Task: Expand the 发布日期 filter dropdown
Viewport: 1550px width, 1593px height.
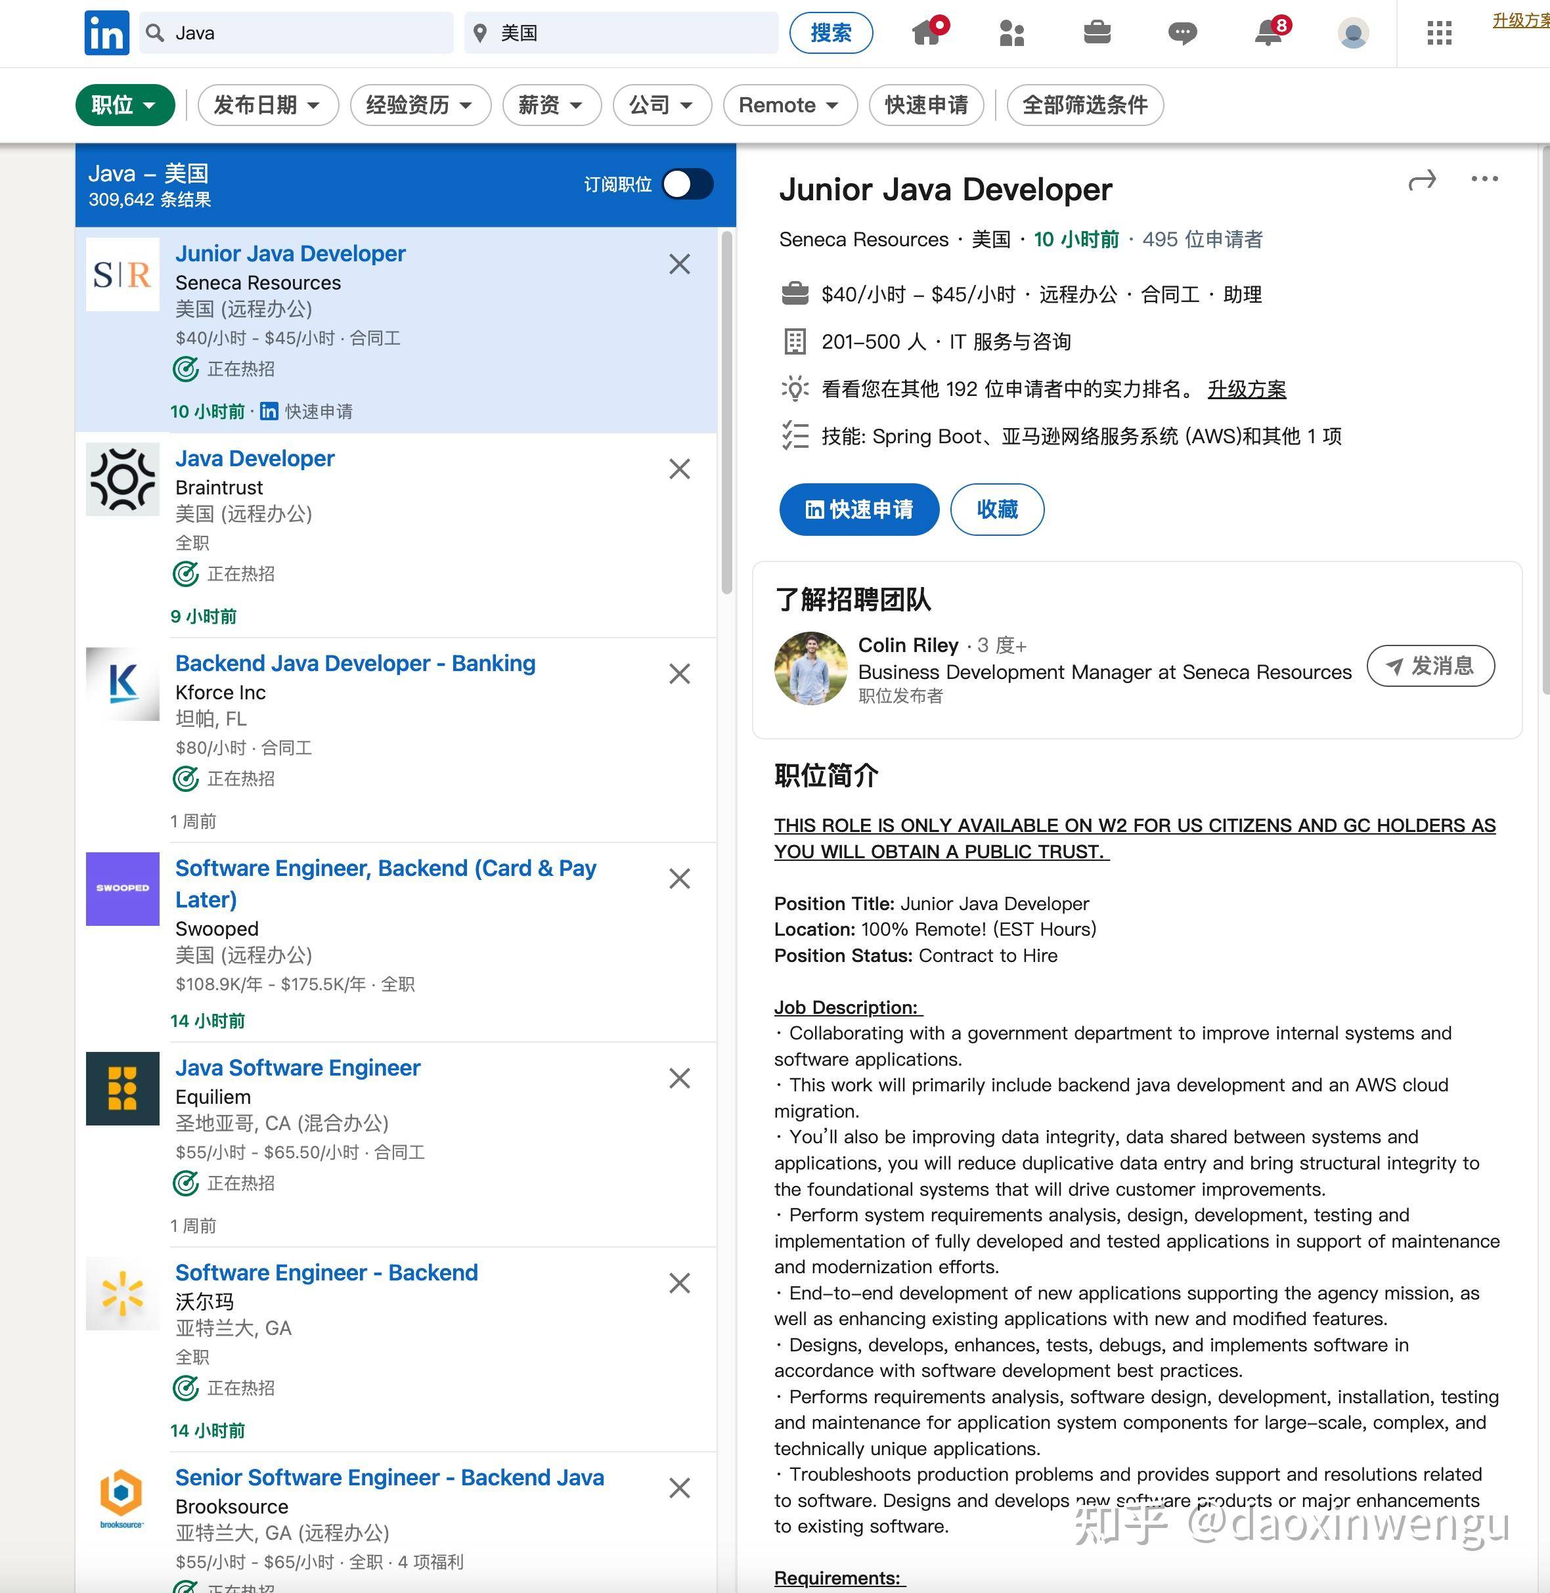Action: [268, 105]
